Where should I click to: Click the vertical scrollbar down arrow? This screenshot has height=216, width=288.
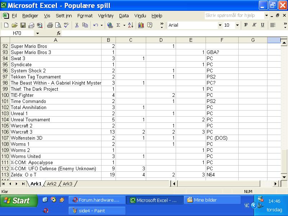click(284, 177)
